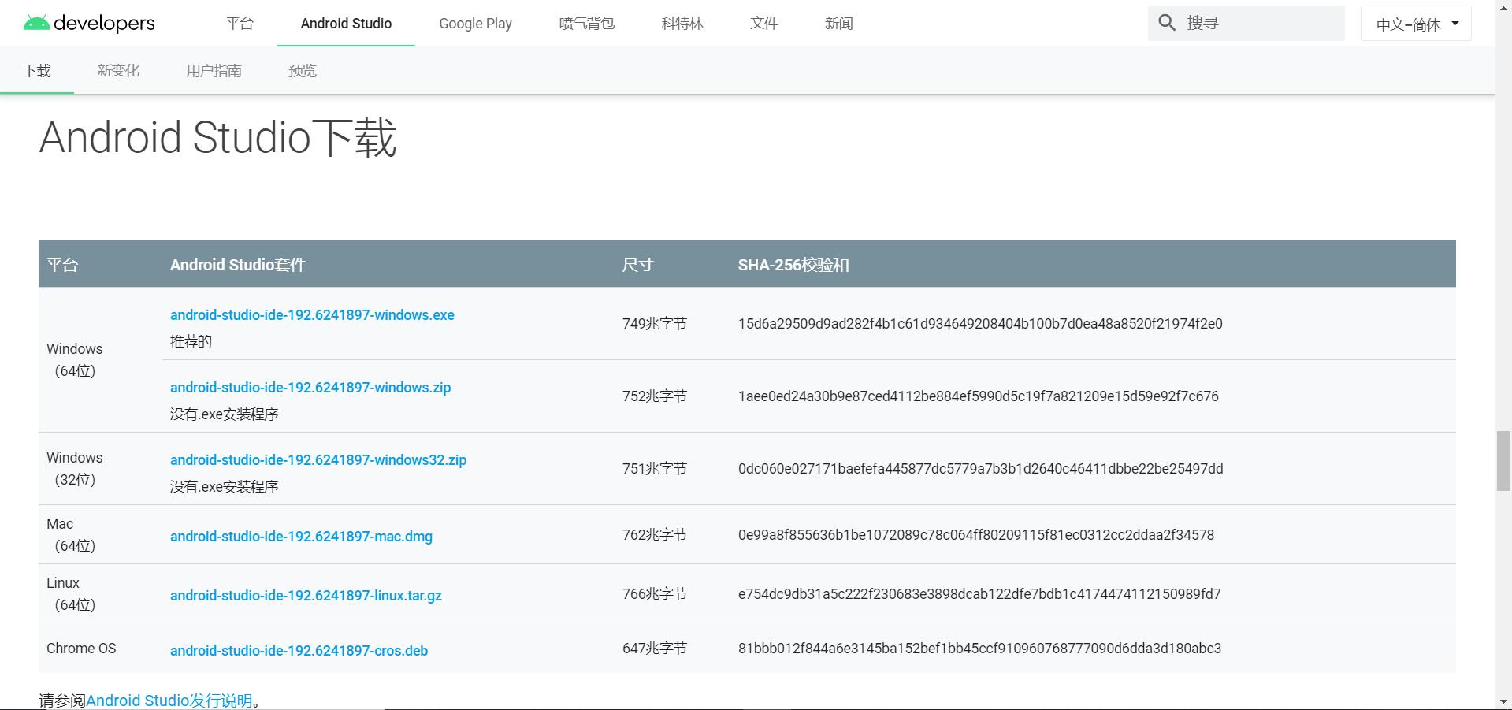Download android-studio-ide-192.6241897-cros.deb
Screen dimensions: 1512x710
[x=299, y=651]
